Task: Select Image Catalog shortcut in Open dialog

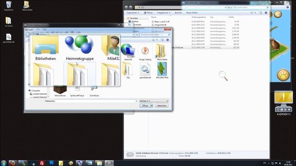Action: 145,52
